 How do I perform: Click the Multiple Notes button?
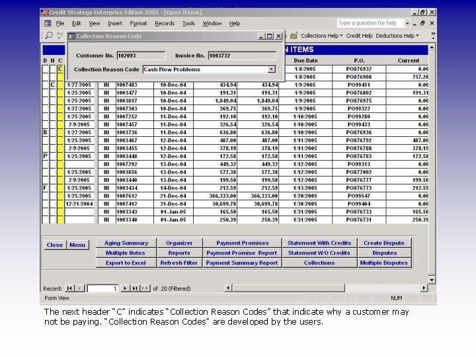click(x=126, y=253)
